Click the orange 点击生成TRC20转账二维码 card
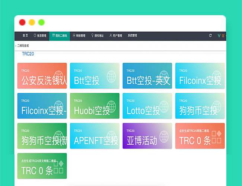 200,136
